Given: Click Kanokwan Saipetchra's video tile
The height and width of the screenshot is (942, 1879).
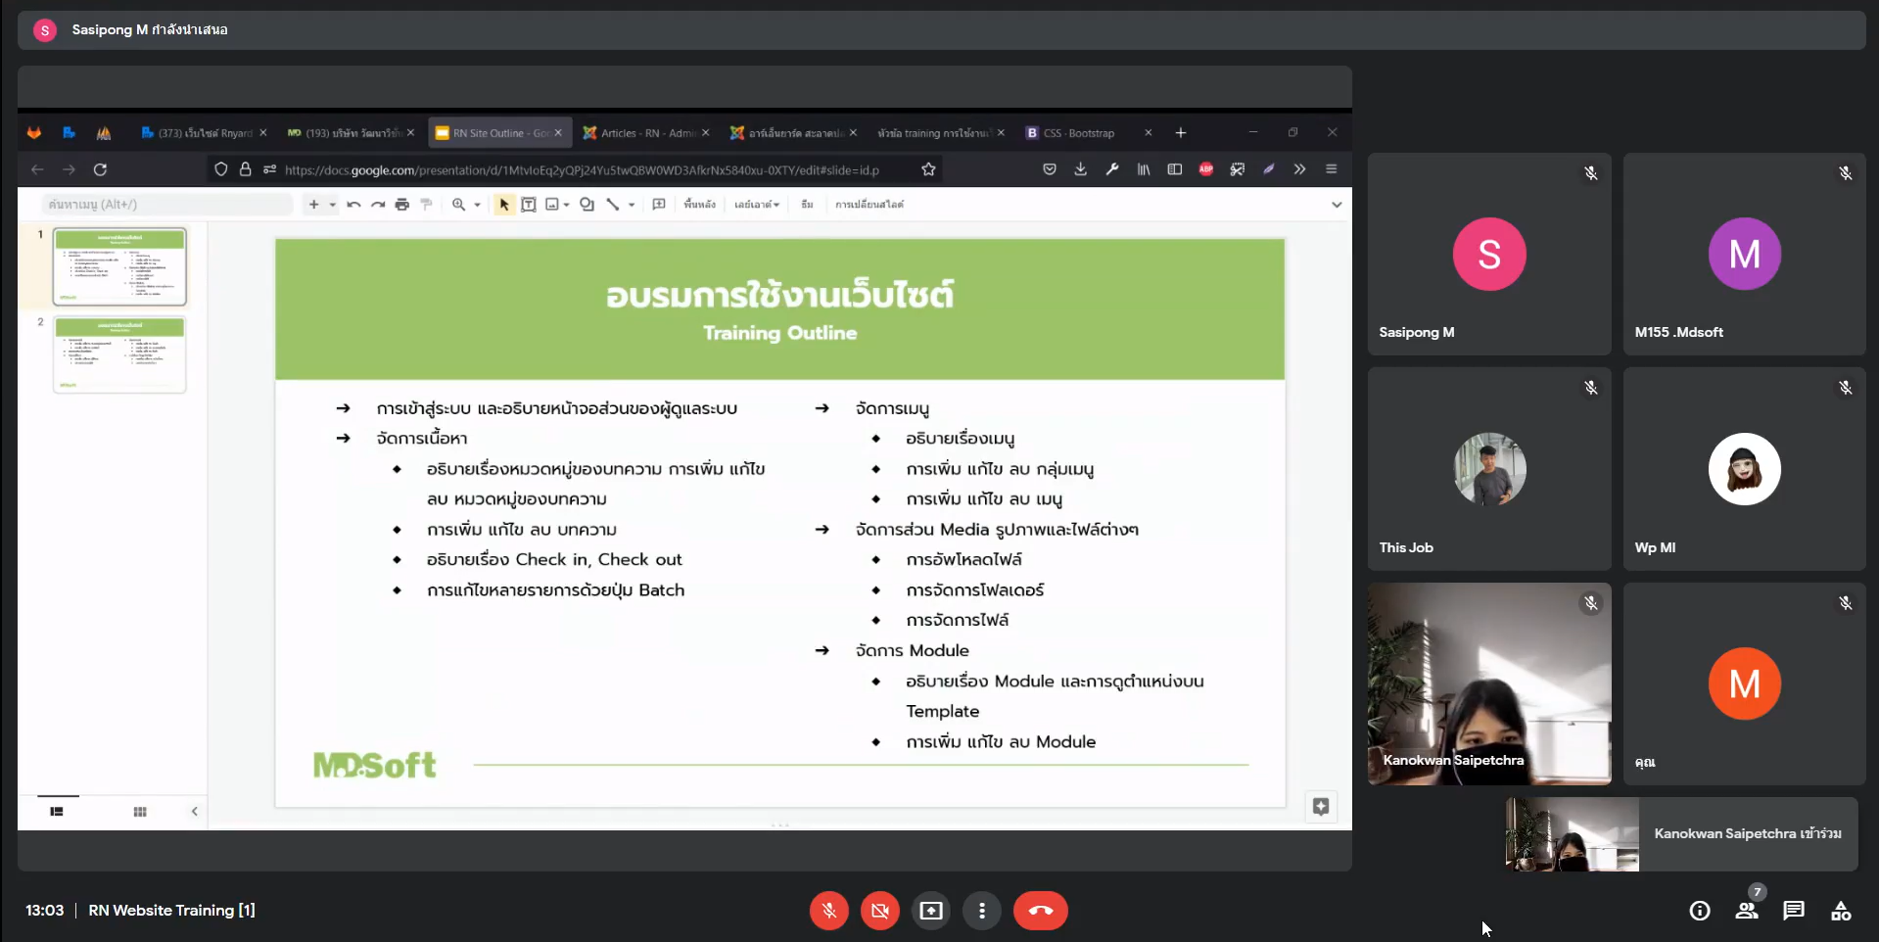Looking at the screenshot, I should click(x=1488, y=683).
